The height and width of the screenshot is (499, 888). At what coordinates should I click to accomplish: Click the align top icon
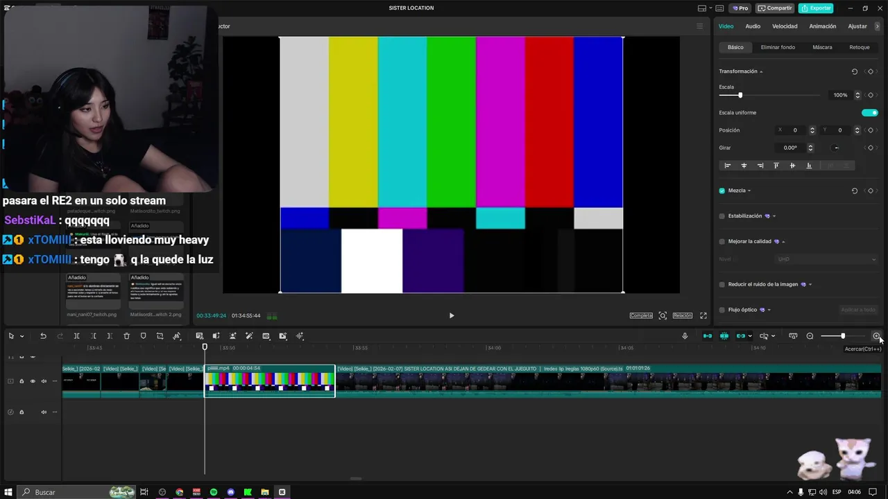(x=776, y=166)
